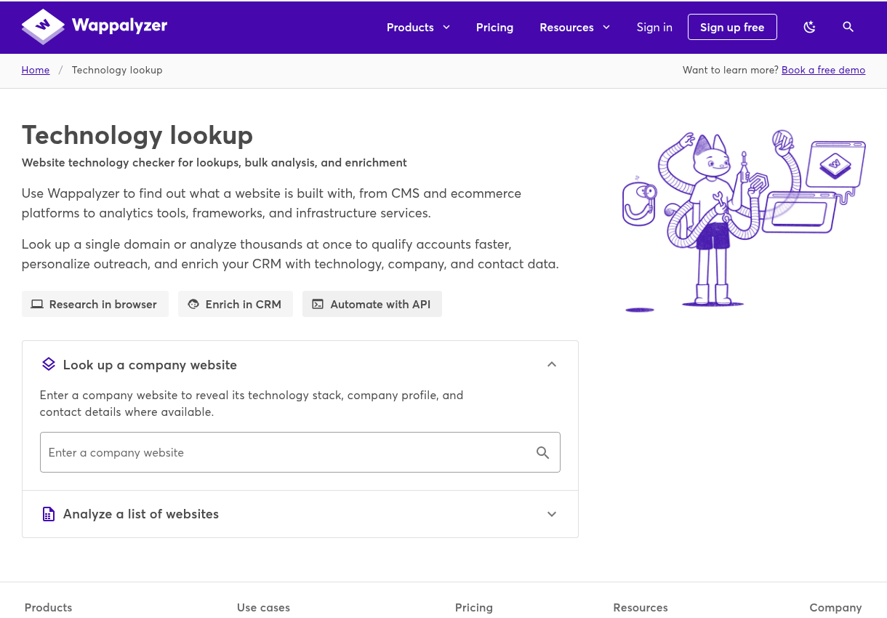The height and width of the screenshot is (618, 887).
Task: Click Automate with API button
Action: (x=372, y=304)
